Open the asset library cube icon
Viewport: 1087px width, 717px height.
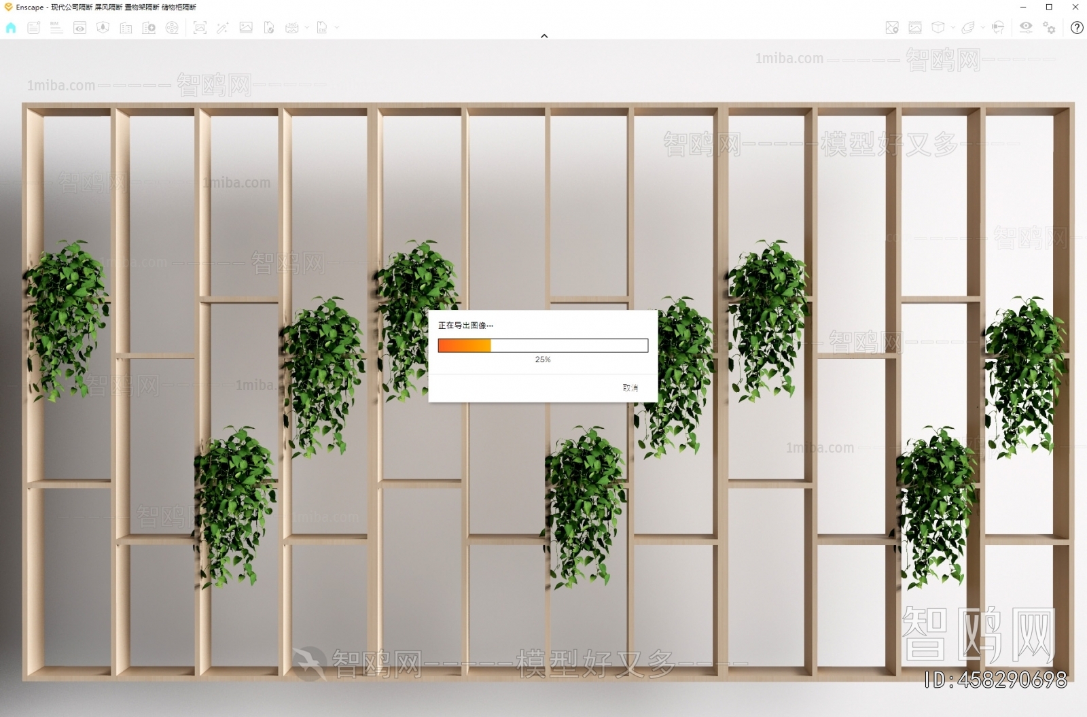pyautogui.click(x=938, y=28)
